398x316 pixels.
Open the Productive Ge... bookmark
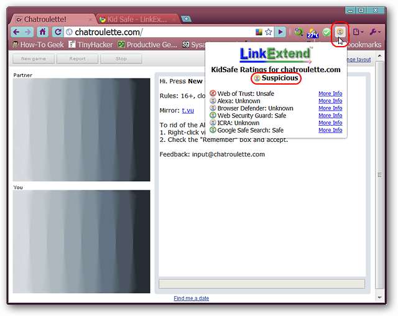(148, 45)
